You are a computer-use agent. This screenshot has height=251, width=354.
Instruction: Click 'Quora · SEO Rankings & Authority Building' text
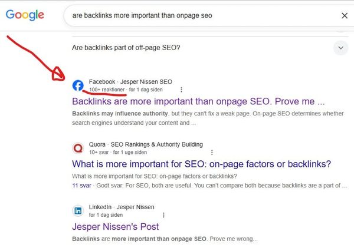click(x=146, y=144)
